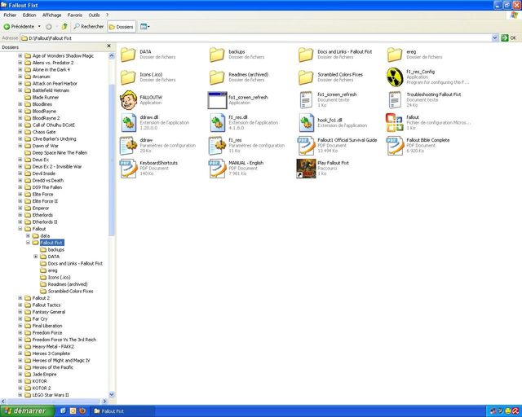Select the fo1_screen_refresh application window icon
Image resolution: width=522 pixels, height=417 pixels.
[217, 100]
